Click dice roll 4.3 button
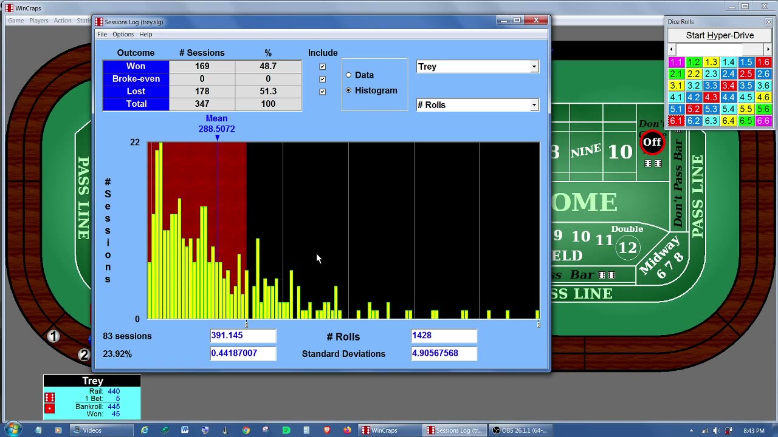778x437 pixels. pyautogui.click(x=711, y=97)
